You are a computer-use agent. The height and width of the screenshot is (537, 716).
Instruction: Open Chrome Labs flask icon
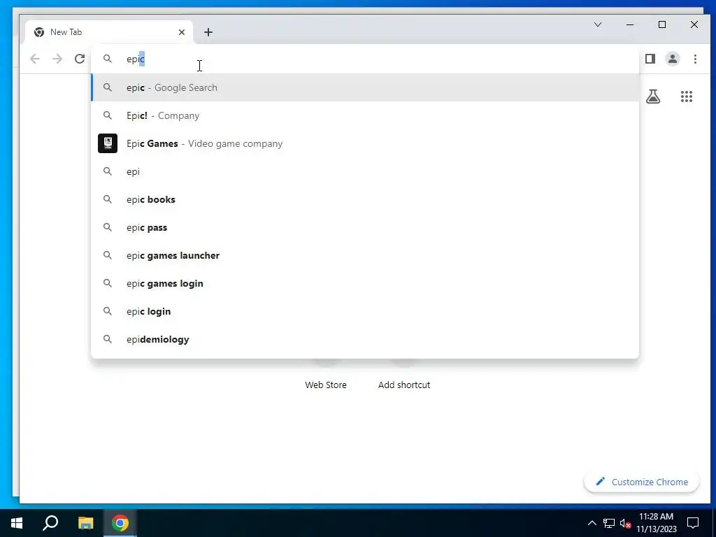(653, 96)
